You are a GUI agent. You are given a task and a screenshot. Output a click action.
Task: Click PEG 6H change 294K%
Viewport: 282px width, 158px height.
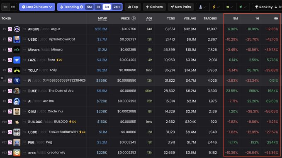[272, 142]
